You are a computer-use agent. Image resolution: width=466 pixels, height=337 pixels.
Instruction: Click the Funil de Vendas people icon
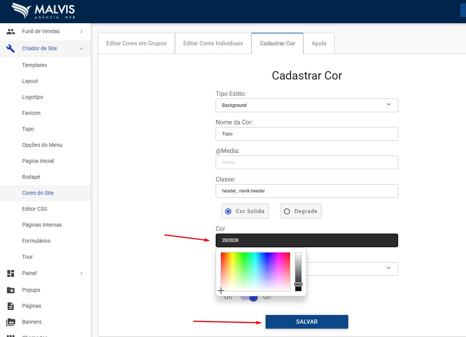tap(11, 32)
